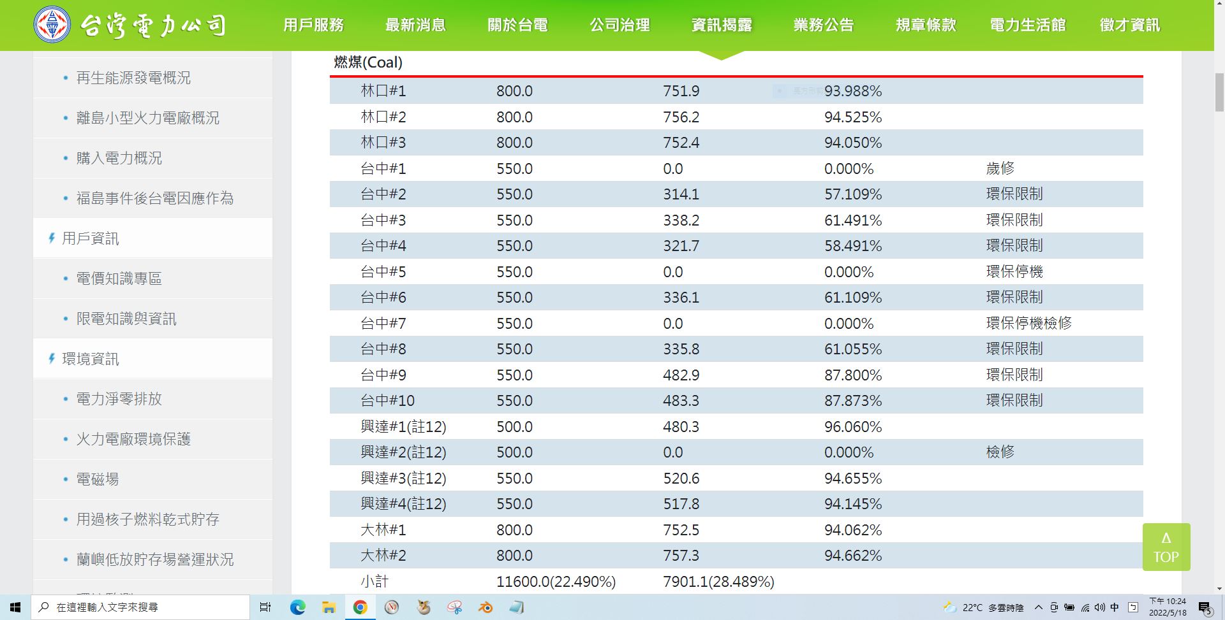Screen dimensions: 1225x620
Task: Open the 徵才資訊 menu
Action: tap(1130, 25)
